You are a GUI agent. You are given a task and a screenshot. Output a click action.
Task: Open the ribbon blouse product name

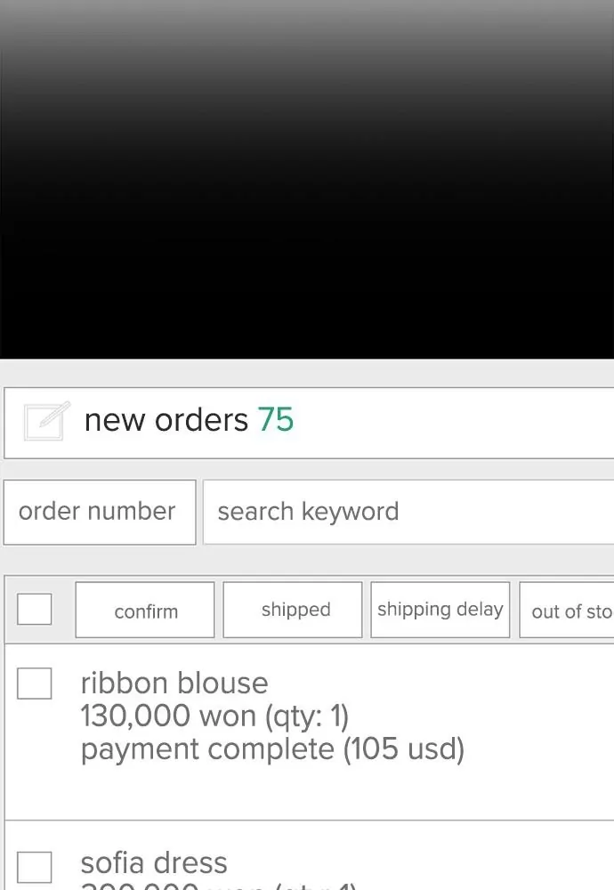point(174,684)
